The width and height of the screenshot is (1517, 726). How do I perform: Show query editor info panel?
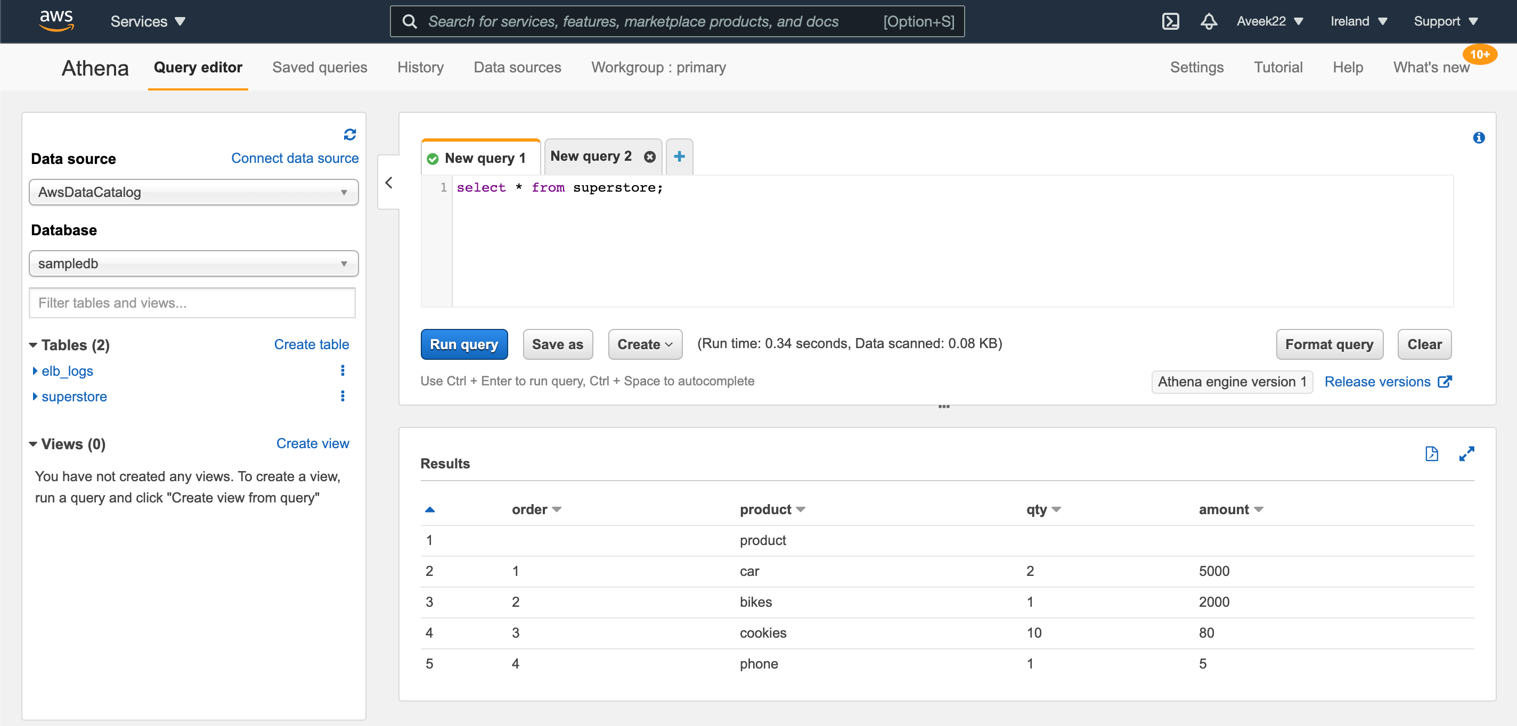click(x=1478, y=138)
